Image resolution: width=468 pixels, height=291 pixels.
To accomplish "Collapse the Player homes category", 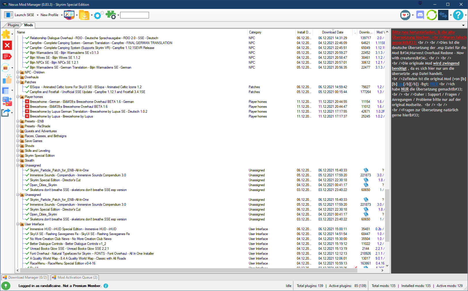I will tap(18, 97).
